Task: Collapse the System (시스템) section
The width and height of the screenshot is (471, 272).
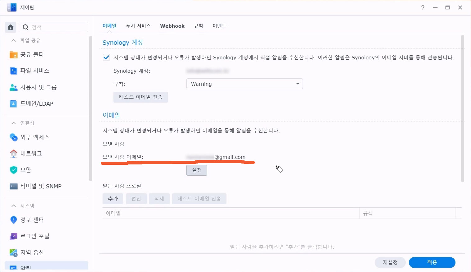Action: [14, 206]
